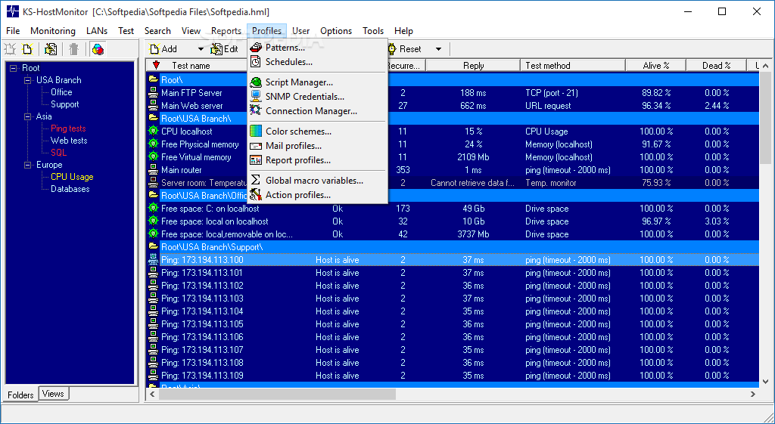The height and width of the screenshot is (424, 775).
Task: Sort by the Dead % column header
Action: 716,65
